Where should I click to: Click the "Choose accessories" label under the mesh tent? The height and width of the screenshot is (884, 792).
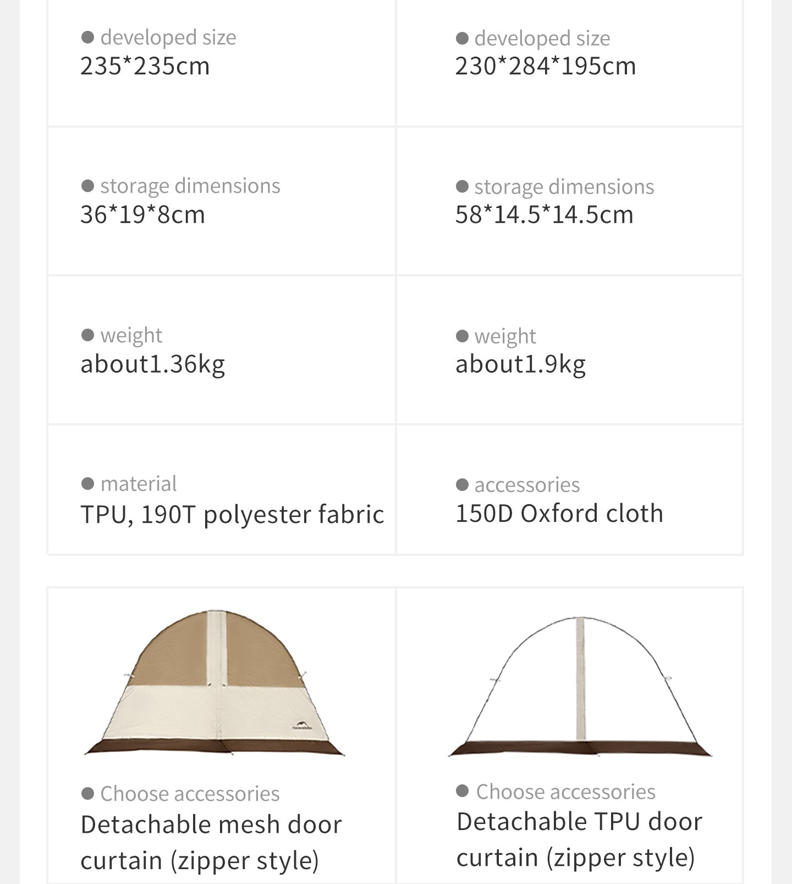(x=190, y=793)
